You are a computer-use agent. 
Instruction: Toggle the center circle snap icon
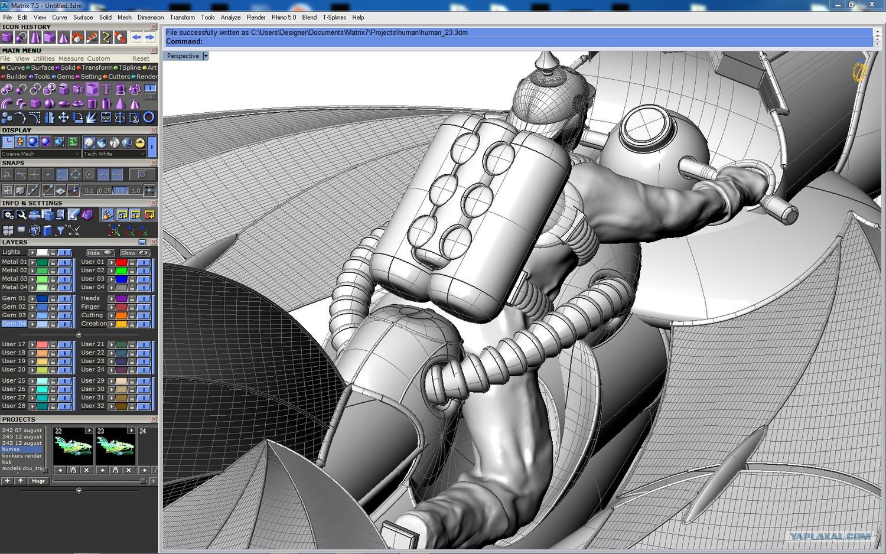coord(89,174)
